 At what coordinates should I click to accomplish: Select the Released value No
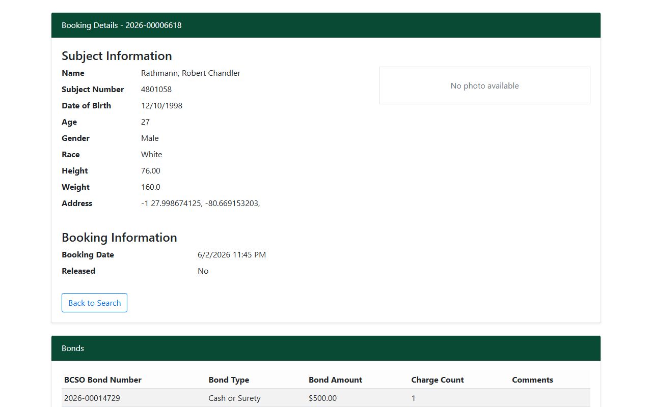(x=203, y=271)
